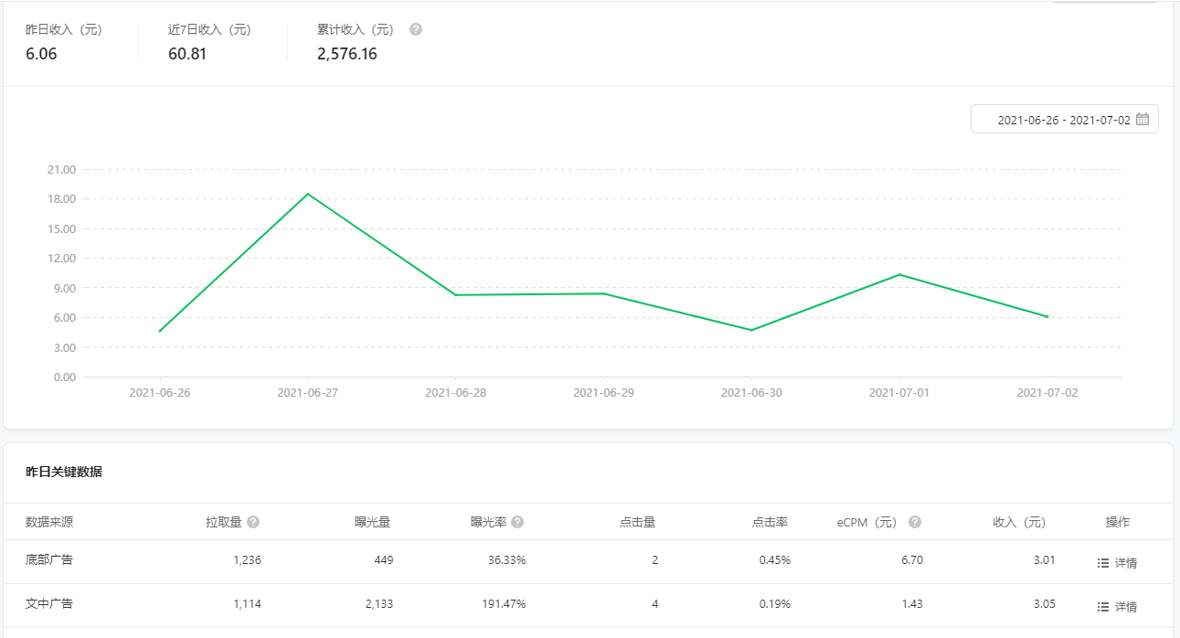The image size is (1180, 638).
Task: Click the help icon beside 累计收入
Action: coord(416,29)
